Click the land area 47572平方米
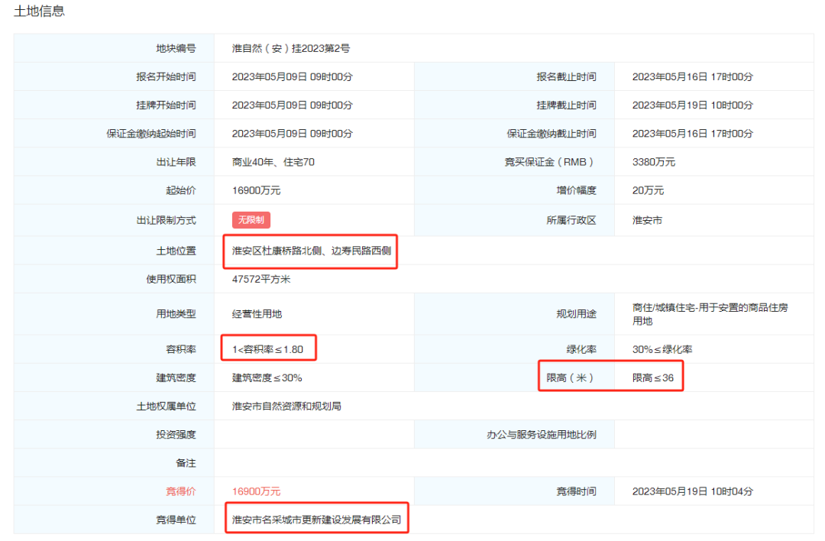 (x=261, y=279)
